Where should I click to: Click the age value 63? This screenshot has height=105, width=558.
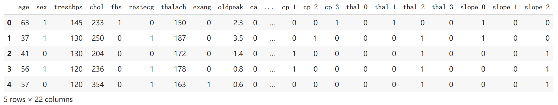pyautogui.click(x=25, y=23)
